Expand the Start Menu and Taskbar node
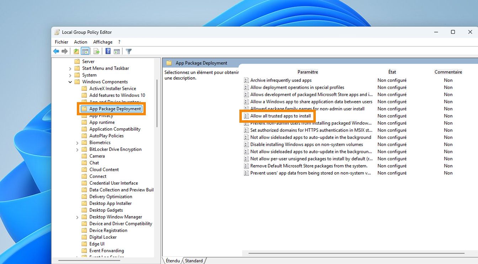The width and height of the screenshot is (478, 264). (70, 68)
